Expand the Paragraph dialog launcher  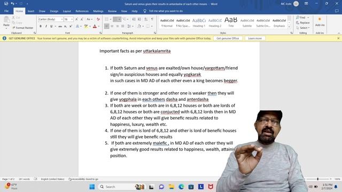(155, 33)
